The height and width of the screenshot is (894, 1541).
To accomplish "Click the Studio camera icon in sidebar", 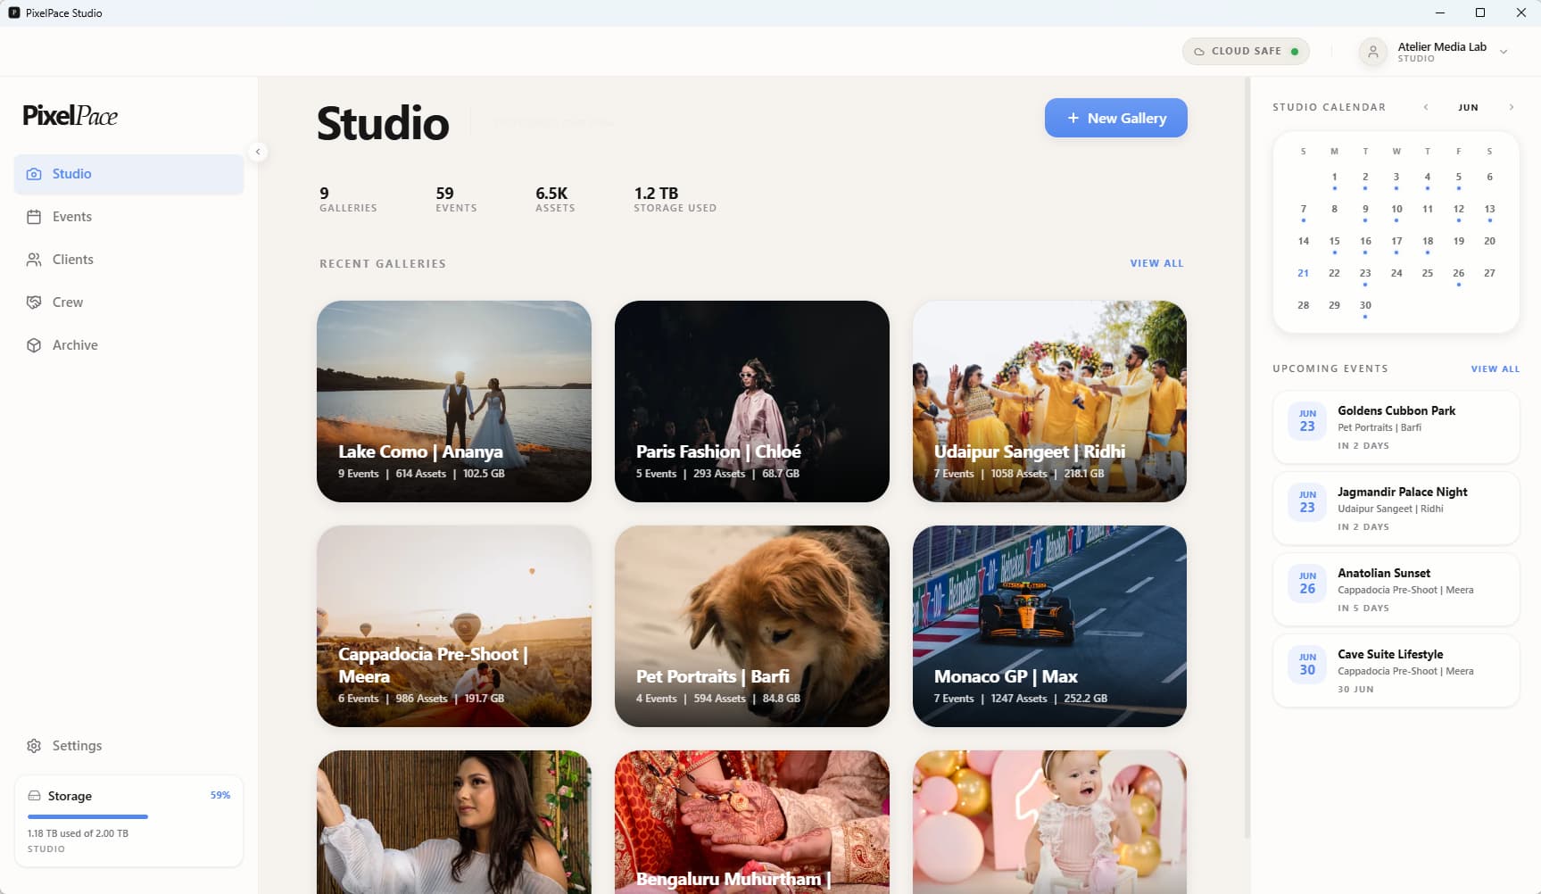I will coord(34,174).
